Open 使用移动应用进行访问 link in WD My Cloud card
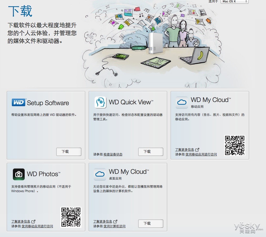 coord(201,154)
